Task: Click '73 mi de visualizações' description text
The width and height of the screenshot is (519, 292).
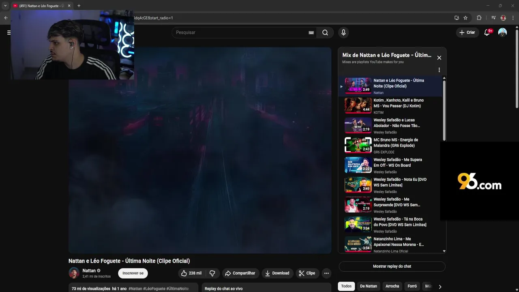Action: click(91, 289)
